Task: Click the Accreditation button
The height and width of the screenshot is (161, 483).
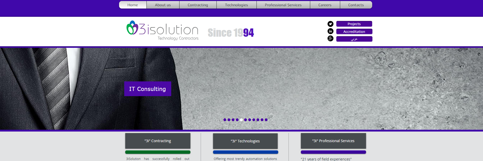Action: coord(354,32)
